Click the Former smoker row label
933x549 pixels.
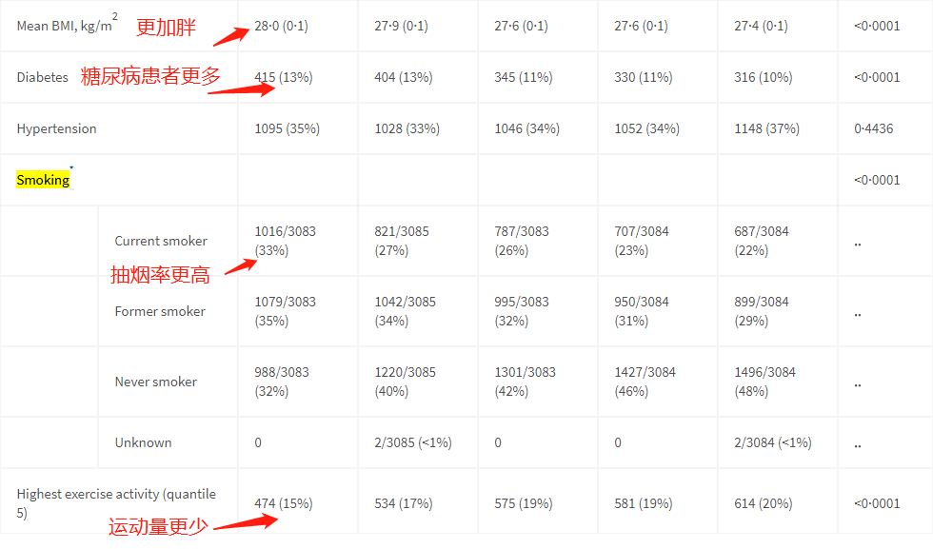[x=160, y=311]
